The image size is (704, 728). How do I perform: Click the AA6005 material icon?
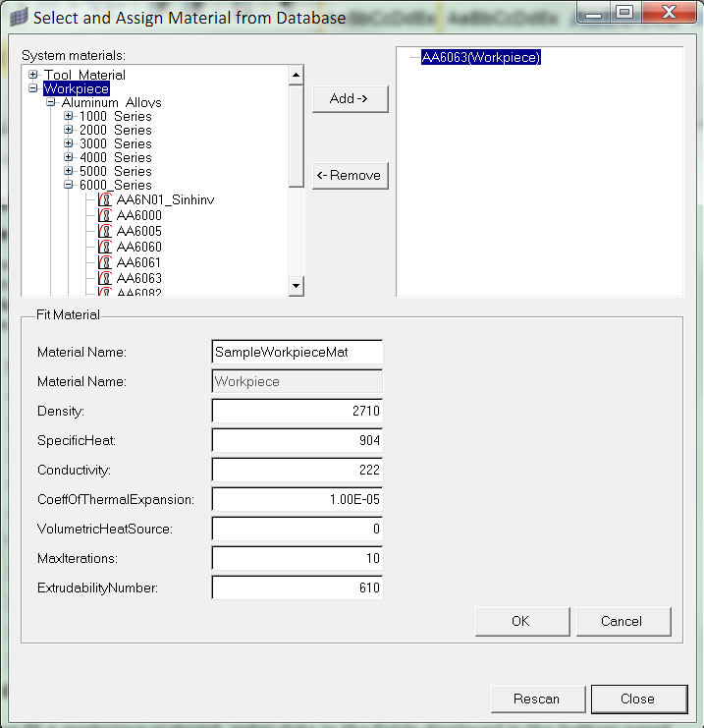coord(105,231)
